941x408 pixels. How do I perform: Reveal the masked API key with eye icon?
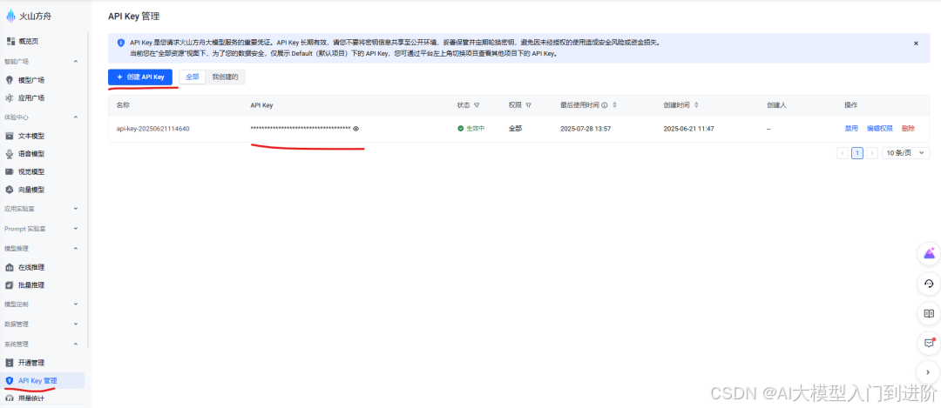[x=355, y=129]
